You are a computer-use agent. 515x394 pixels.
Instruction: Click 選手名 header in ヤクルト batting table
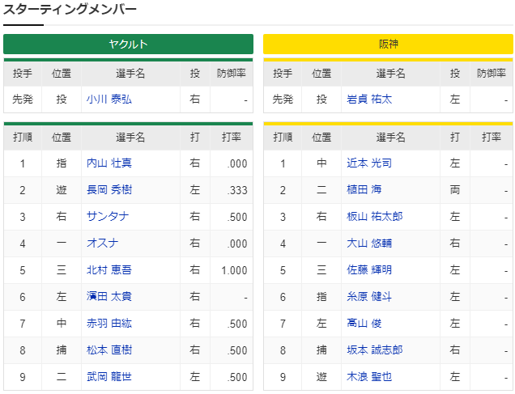(130, 137)
